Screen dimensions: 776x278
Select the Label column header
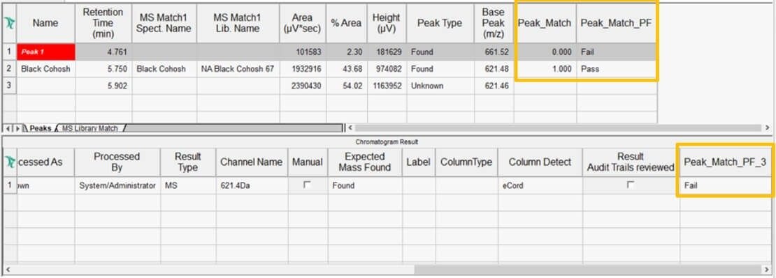point(418,162)
